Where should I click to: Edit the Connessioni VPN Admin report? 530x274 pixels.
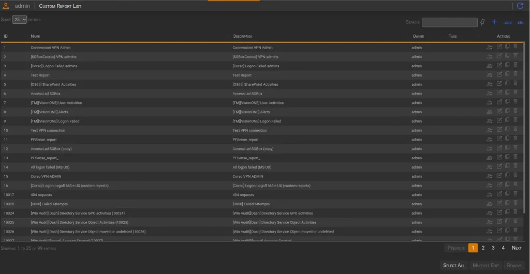coord(499,47)
